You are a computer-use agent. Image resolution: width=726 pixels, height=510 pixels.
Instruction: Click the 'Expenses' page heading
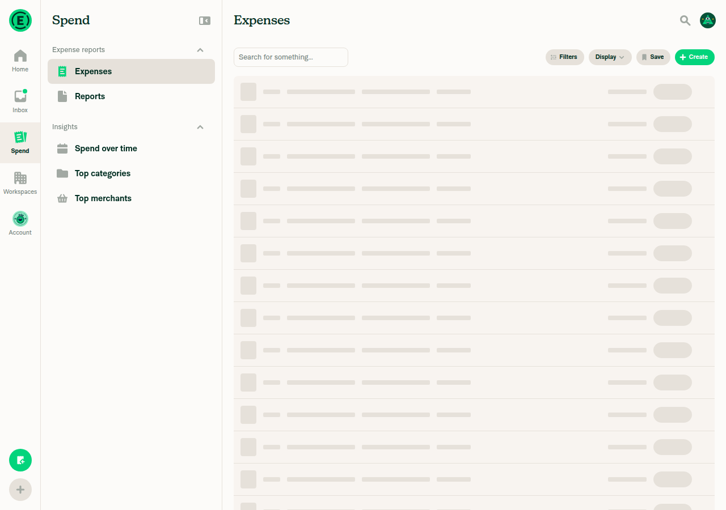tap(261, 20)
